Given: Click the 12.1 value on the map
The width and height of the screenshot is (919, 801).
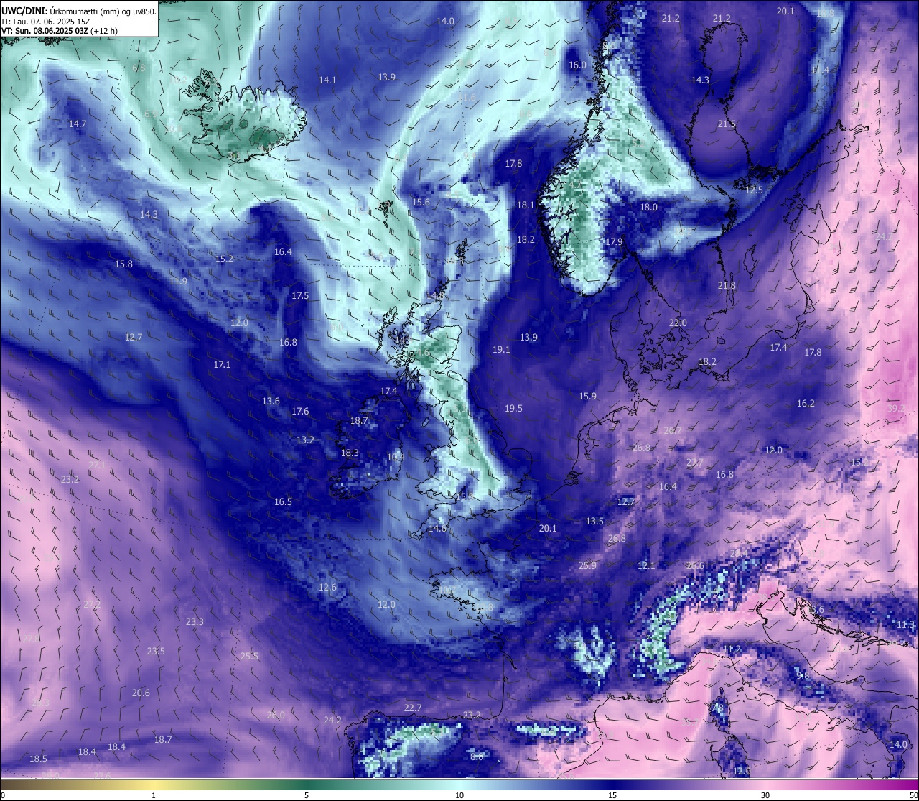Looking at the screenshot, I should (x=646, y=566).
